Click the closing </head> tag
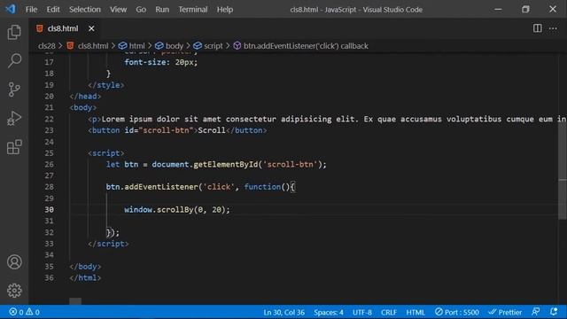Image resolution: width=567 pixels, height=319 pixels. (85, 97)
